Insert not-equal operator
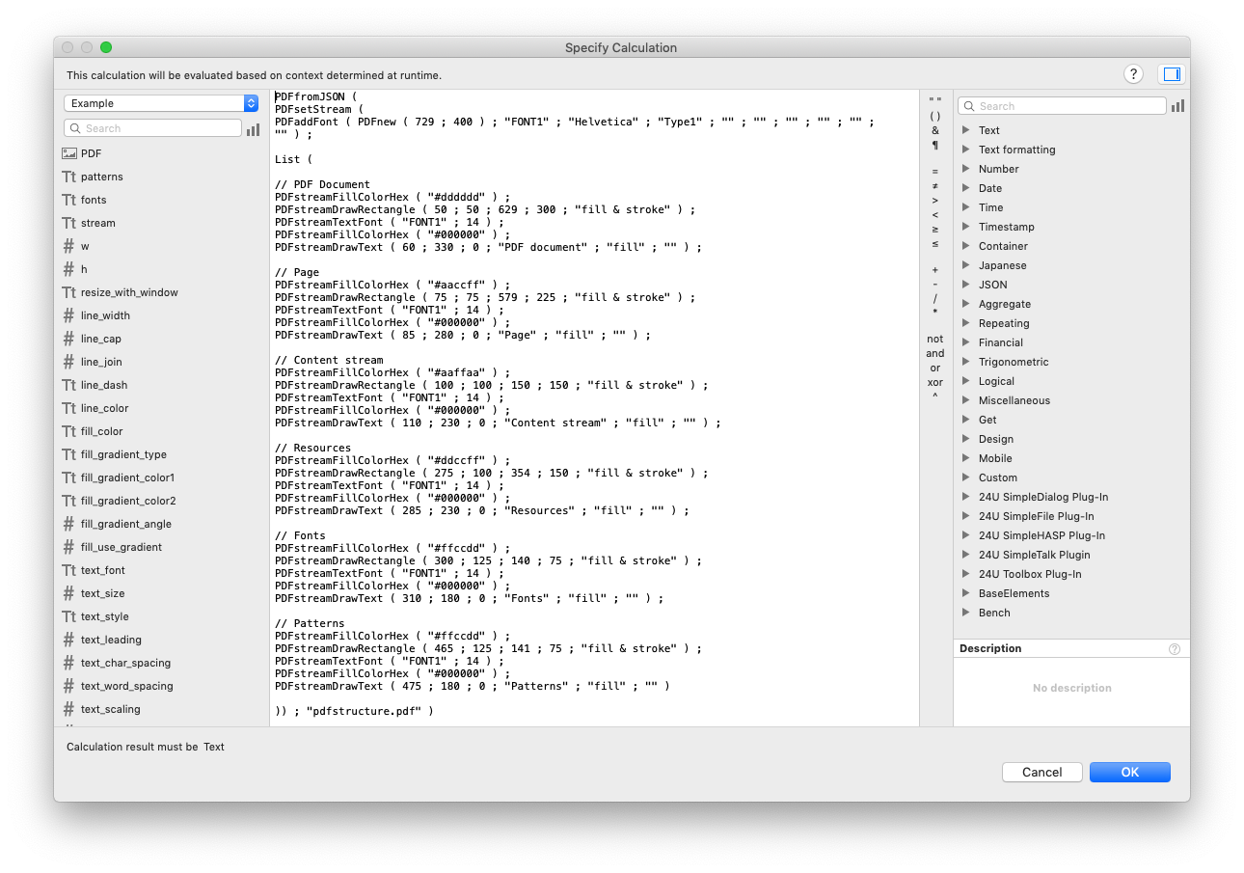Screen dimensions: 1244x873 pos(935,186)
